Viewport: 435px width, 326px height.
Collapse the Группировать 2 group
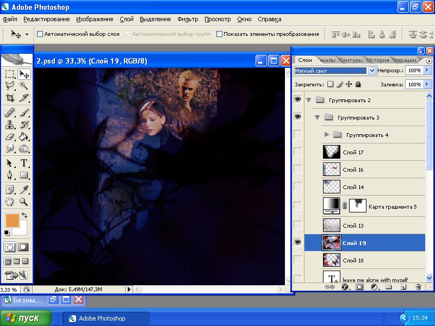pos(309,100)
